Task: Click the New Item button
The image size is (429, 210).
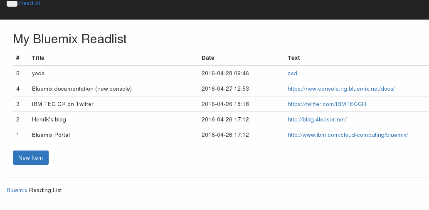Action: tap(31, 158)
